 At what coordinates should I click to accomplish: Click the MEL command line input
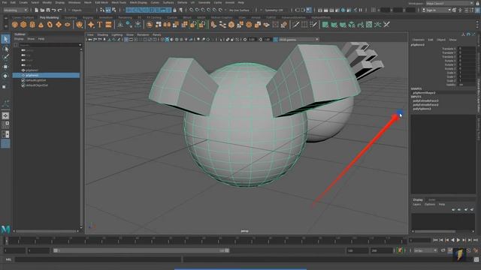tap(98, 259)
